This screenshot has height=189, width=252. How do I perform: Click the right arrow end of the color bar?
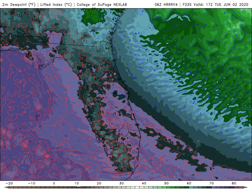click(245, 187)
